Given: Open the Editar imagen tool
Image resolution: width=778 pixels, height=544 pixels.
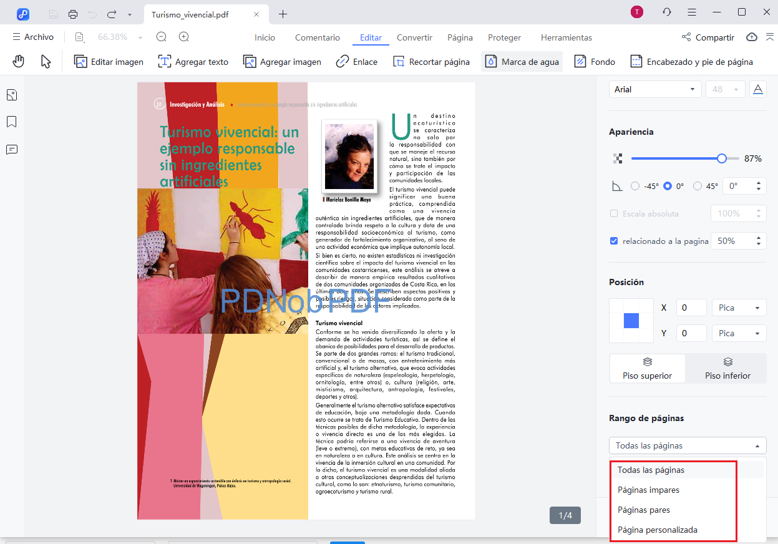Looking at the screenshot, I should [108, 61].
